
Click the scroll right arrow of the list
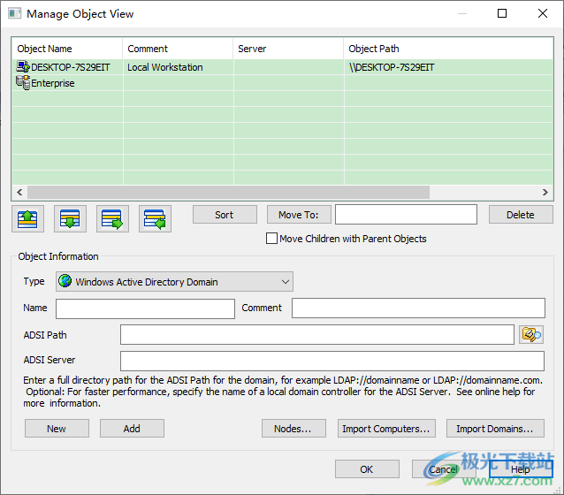545,192
